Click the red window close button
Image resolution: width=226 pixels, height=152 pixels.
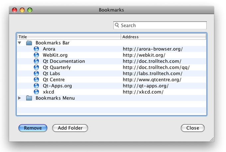coord(15,10)
